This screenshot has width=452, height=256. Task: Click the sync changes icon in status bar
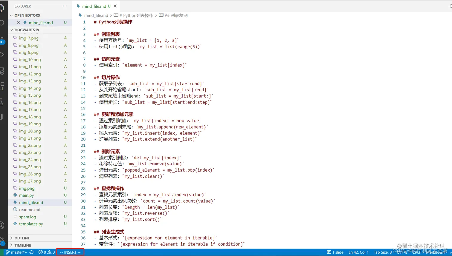pos(31,252)
